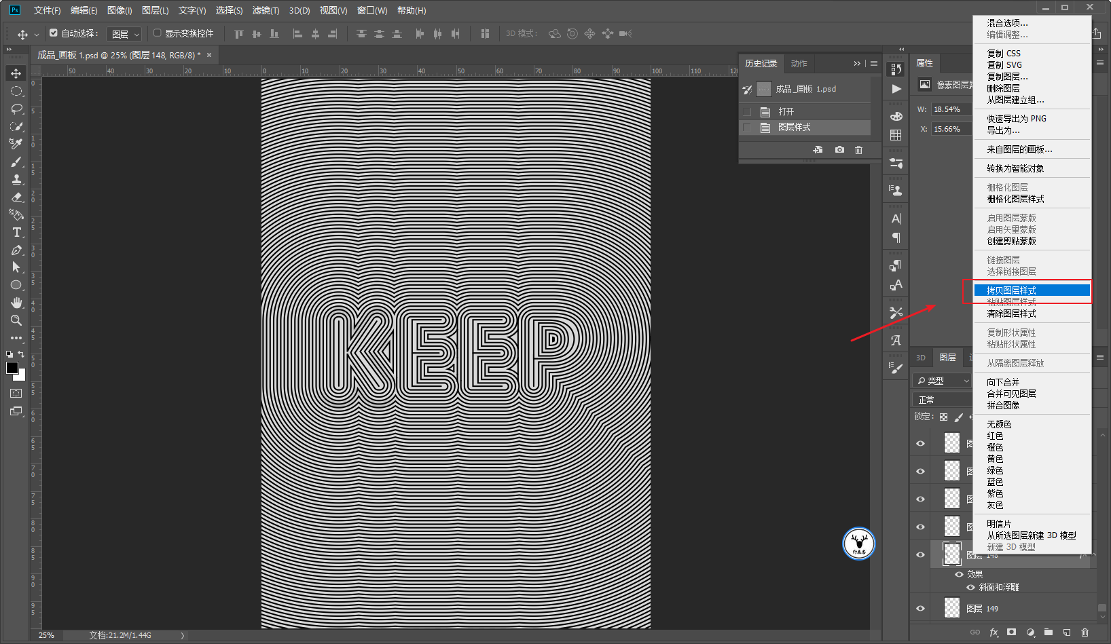Switch to the 动作 tab

(x=799, y=63)
